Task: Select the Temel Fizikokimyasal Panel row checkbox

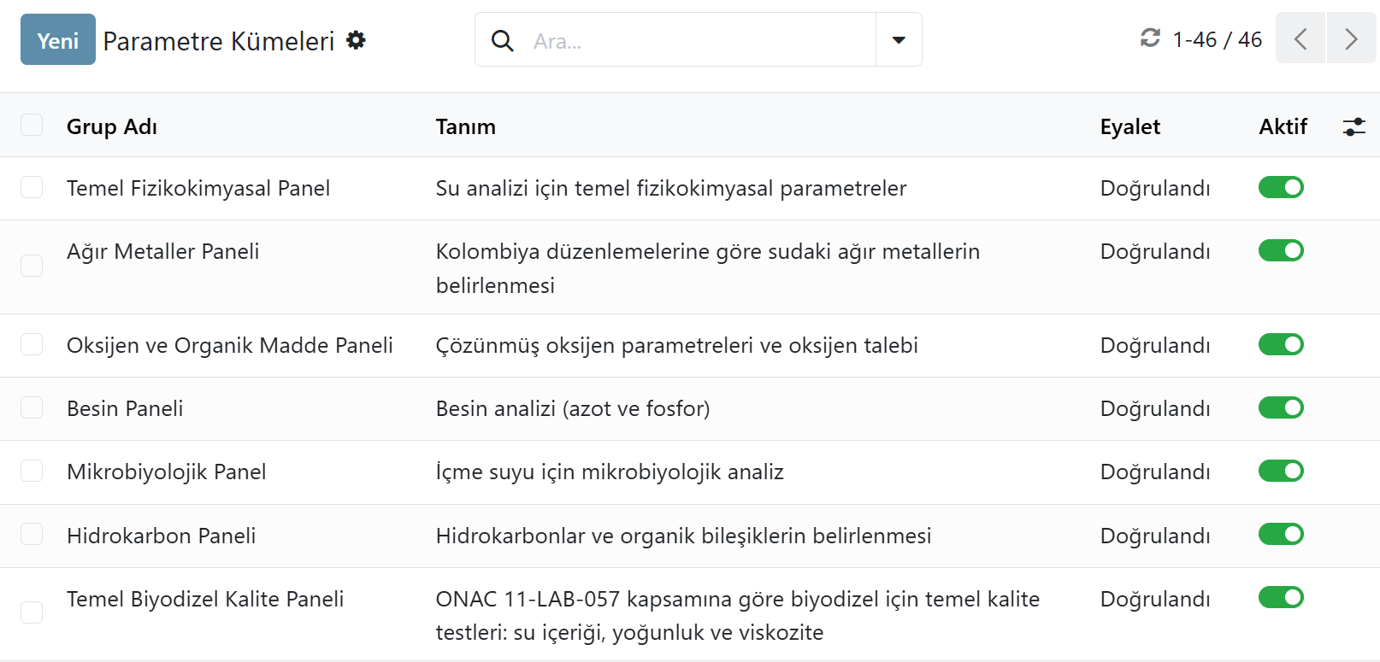Action: [32, 188]
